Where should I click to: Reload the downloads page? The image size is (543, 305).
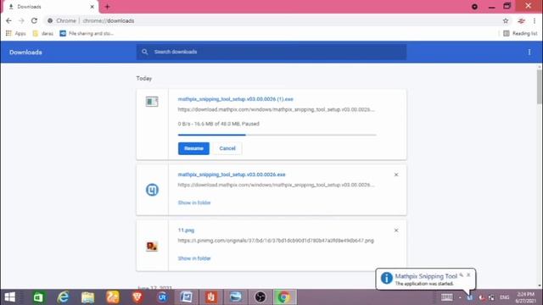[x=34, y=20]
